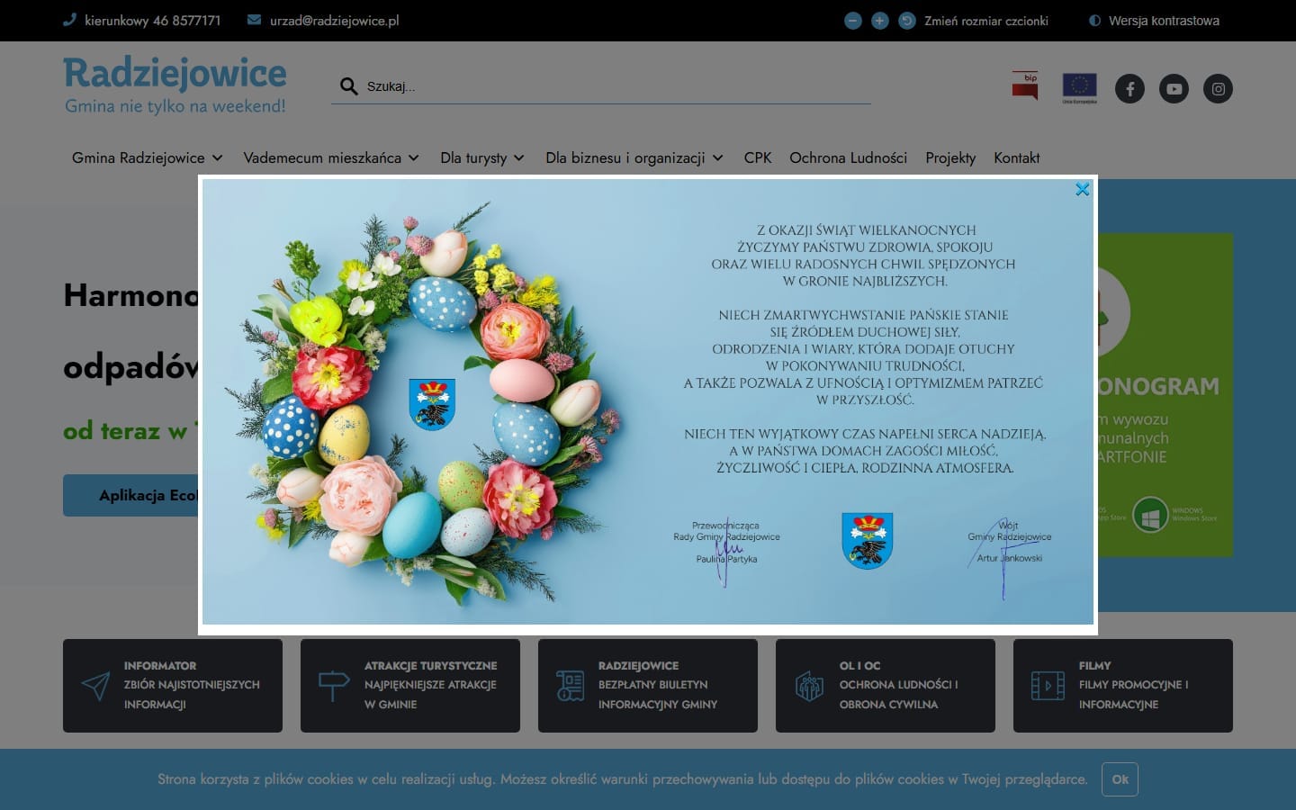Expand the Dla biznesu i organizacji menu
The image size is (1296, 810).
(634, 157)
